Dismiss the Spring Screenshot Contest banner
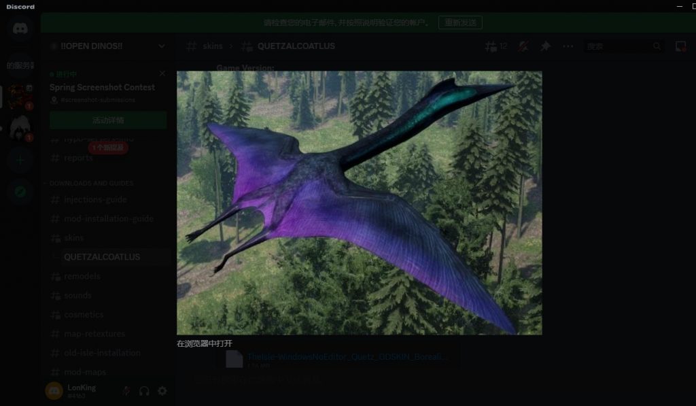Viewport: 696px width, 406px height. [x=162, y=73]
